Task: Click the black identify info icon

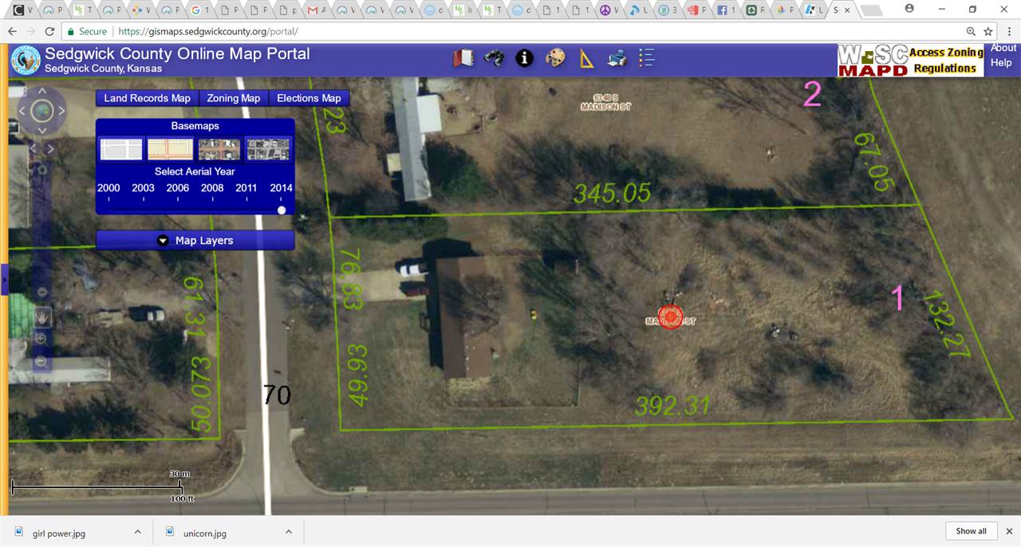Action: click(x=524, y=57)
